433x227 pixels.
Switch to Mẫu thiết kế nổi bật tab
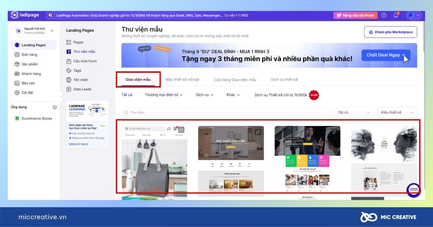coord(182,79)
